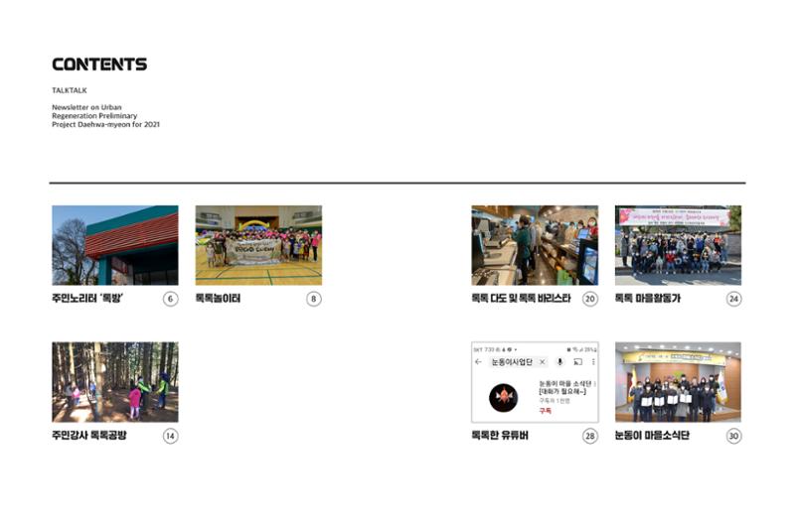Click the X clear icon in search box

[542, 362]
